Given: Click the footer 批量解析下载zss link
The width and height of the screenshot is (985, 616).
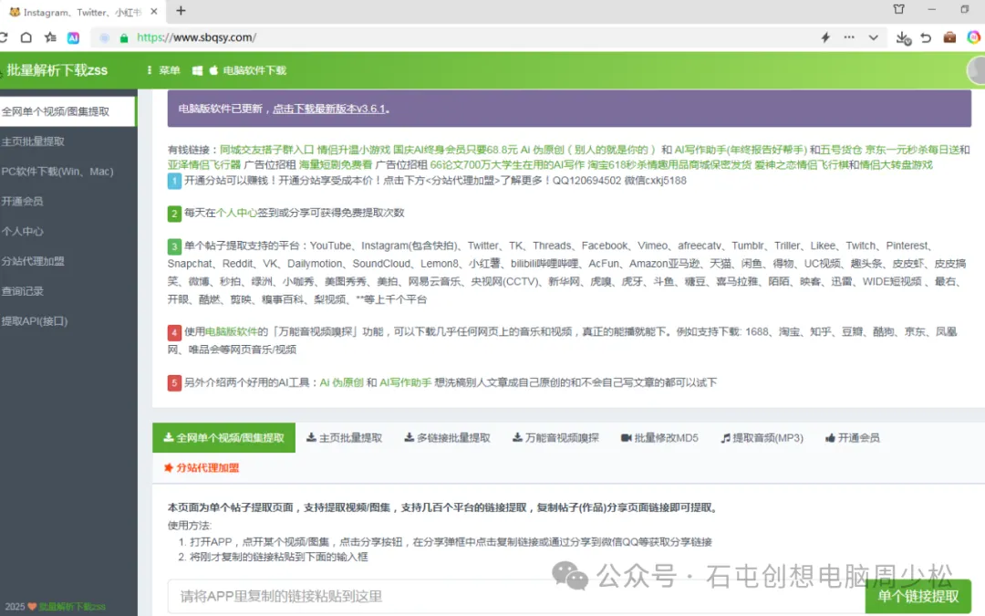Looking at the screenshot, I should [x=72, y=607].
